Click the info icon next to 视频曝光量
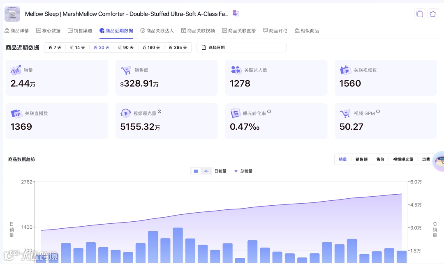This screenshot has width=444, height=264. coord(160,112)
